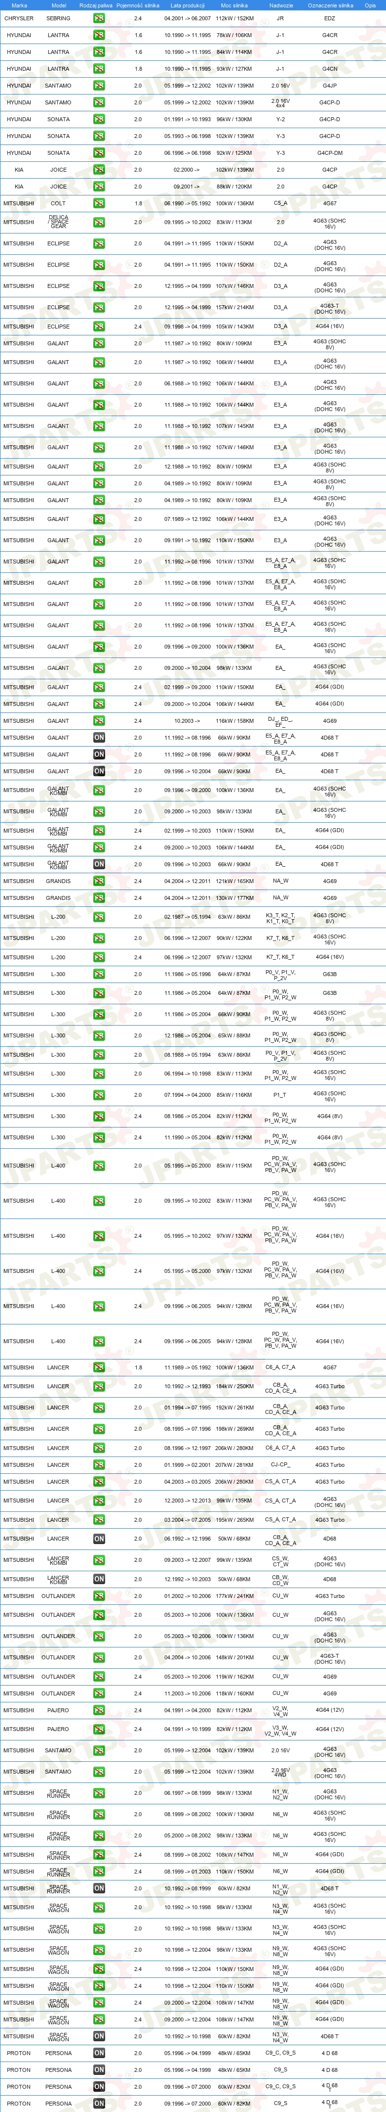Image resolution: width=386 pixels, height=2112 pixels.
Task: Click the '198kW / 269KM' Lancer power cell
Action: click(x=234, y=1429)
